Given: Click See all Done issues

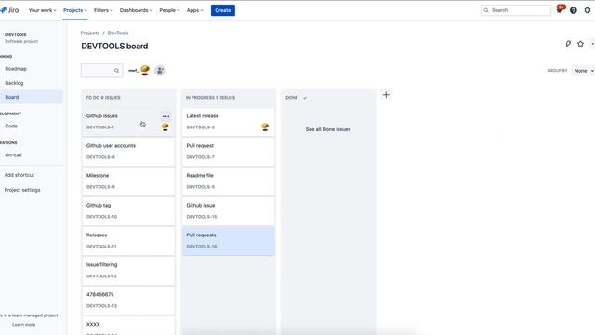Looking at the screenshot, I should pyautogui.click(x=328, y=129).
